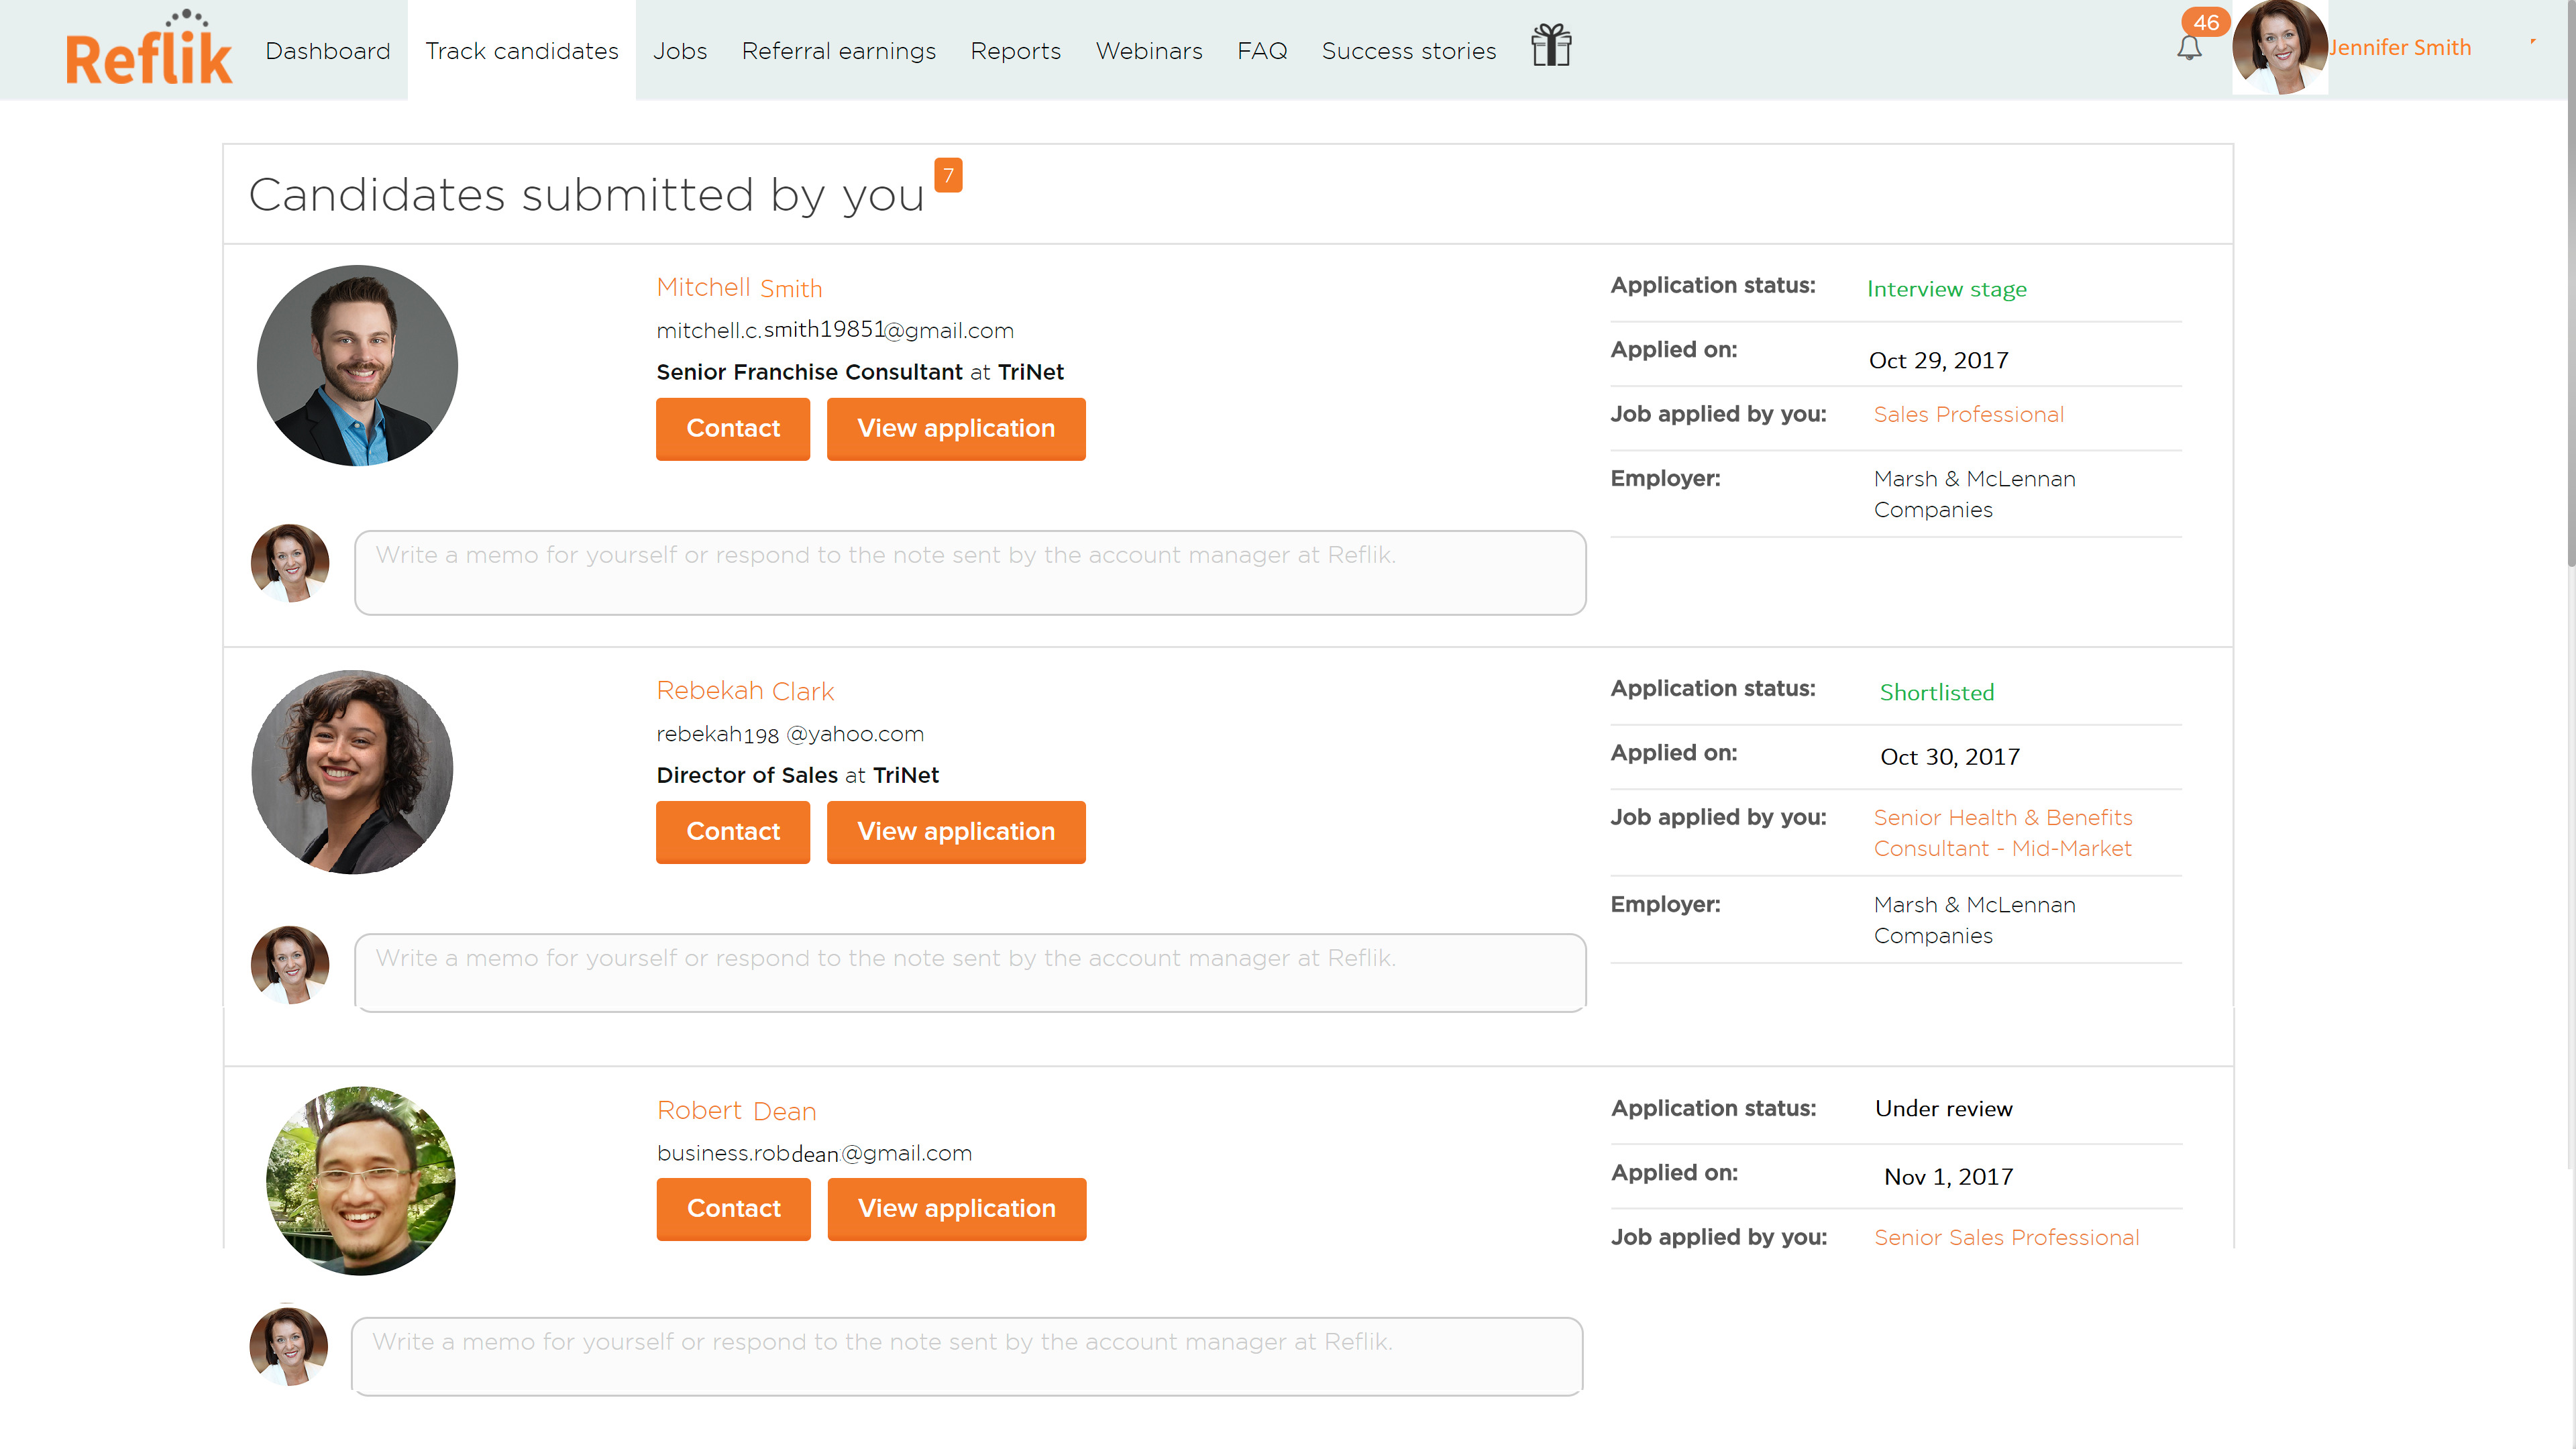Open Referral earnings
This screenshot has width=2576, height=1449.
tap(839, 51)
